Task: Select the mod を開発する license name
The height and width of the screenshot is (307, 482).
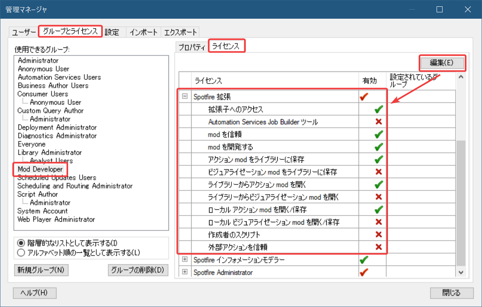Action: click(230, 147)
